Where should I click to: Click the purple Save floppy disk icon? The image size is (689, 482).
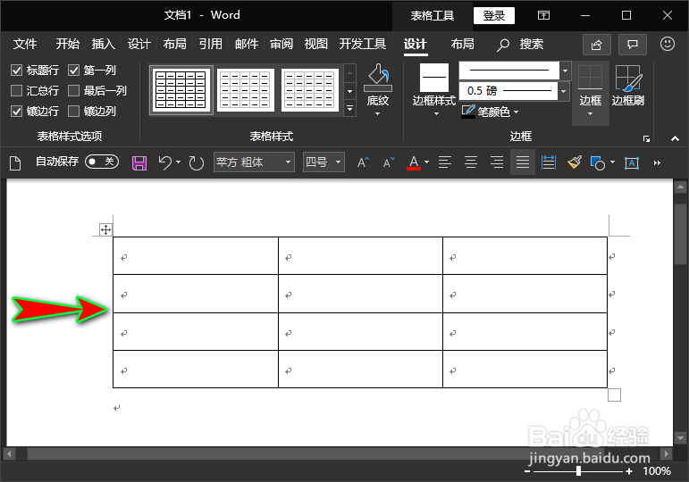tap(139, 163)
